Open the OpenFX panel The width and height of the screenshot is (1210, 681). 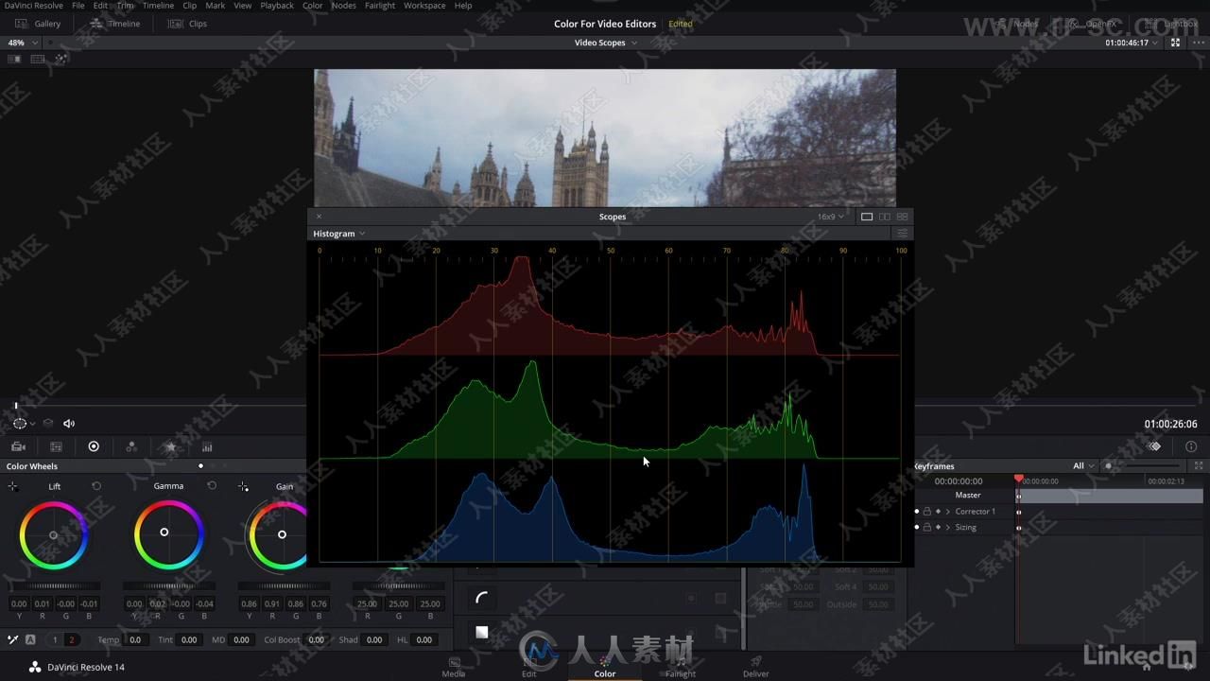click(1092, 24)
